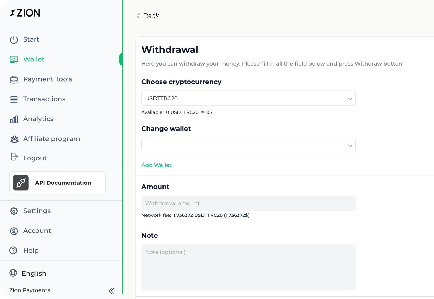
Task: Click the Wallet cash icon
Action: 14,60
